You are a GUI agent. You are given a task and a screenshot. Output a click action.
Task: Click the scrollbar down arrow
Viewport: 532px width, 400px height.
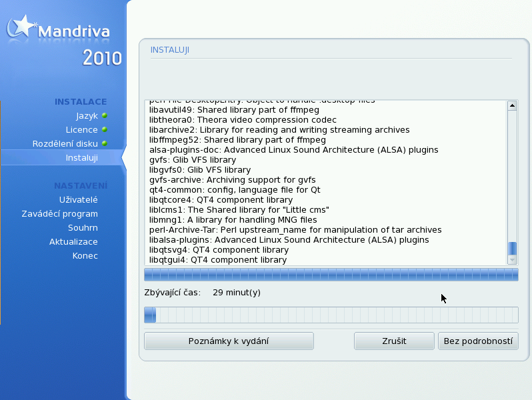512,260
